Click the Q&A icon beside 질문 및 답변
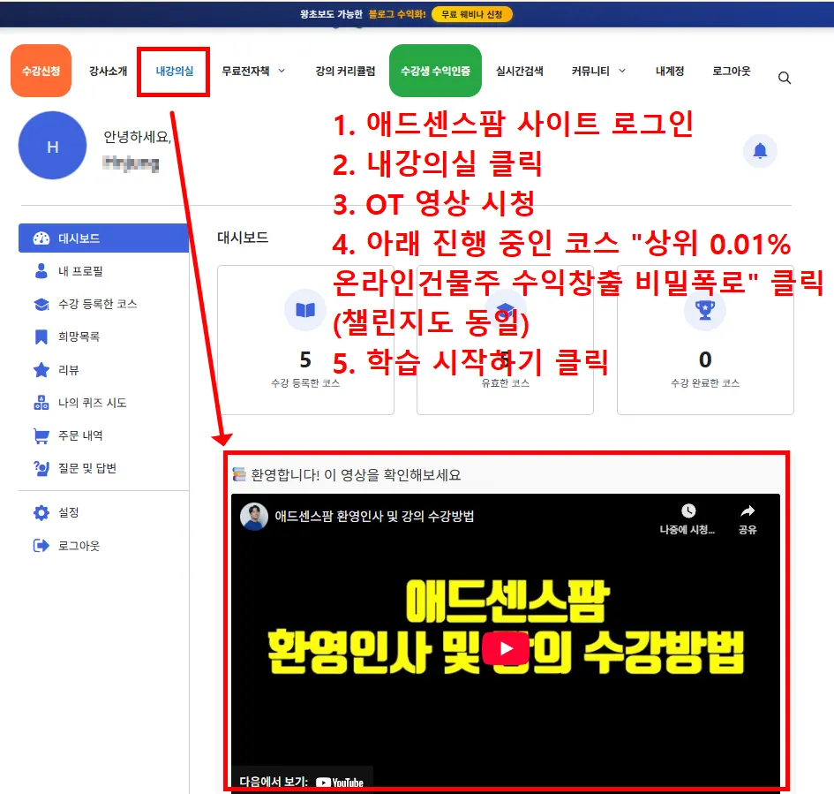The width and height of the screenshot is (834, 794). pyautogui.click(x=41, y=468)
